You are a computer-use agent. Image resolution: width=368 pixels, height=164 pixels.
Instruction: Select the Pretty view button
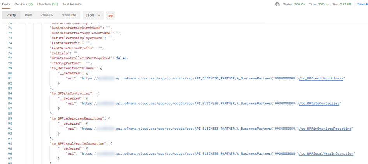(11, 15)
